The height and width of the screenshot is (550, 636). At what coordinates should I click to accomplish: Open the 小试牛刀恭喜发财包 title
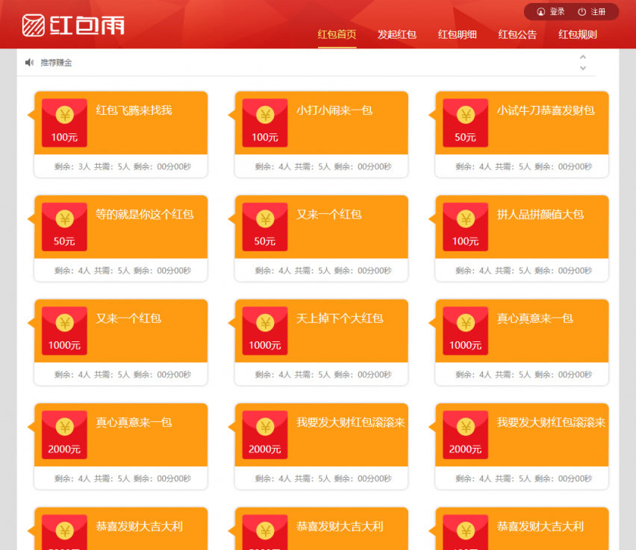pos(546,110)
